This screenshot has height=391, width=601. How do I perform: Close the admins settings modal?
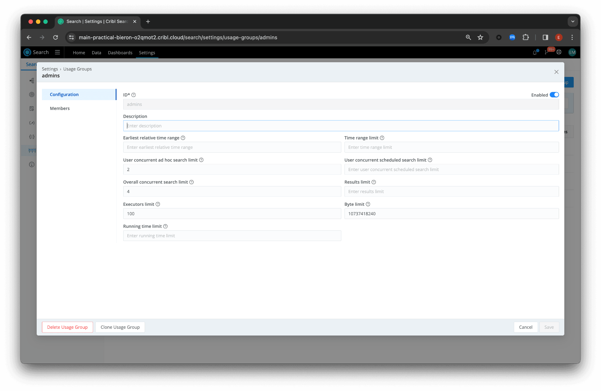[556, 72]
